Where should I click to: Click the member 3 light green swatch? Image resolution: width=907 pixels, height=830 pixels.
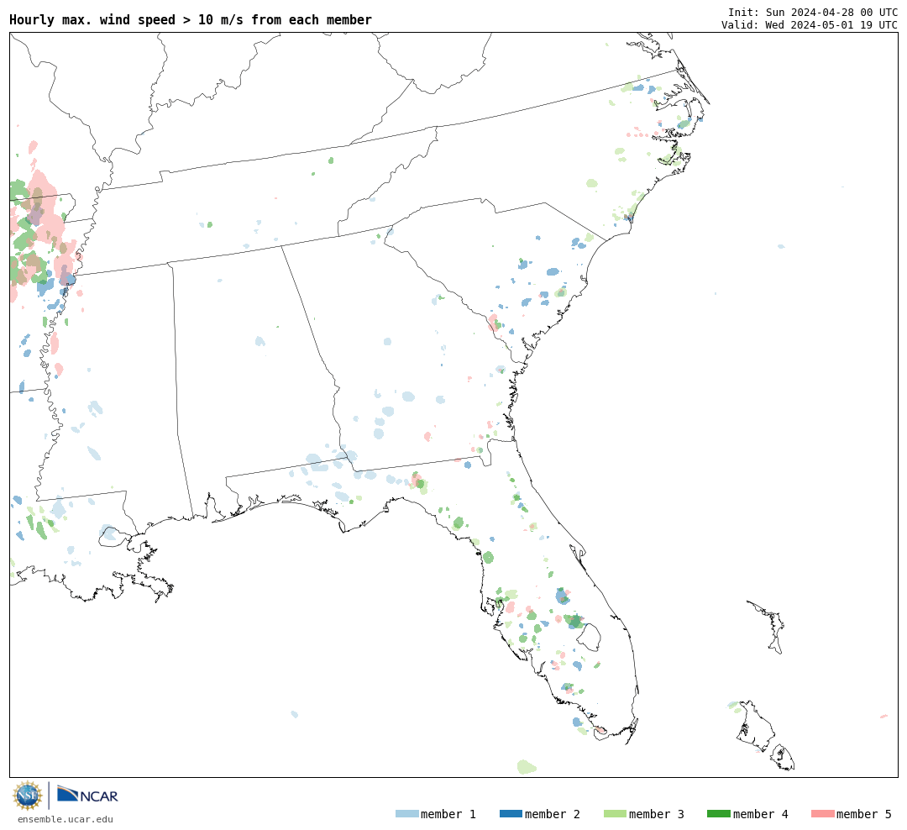tap(615, 814)
